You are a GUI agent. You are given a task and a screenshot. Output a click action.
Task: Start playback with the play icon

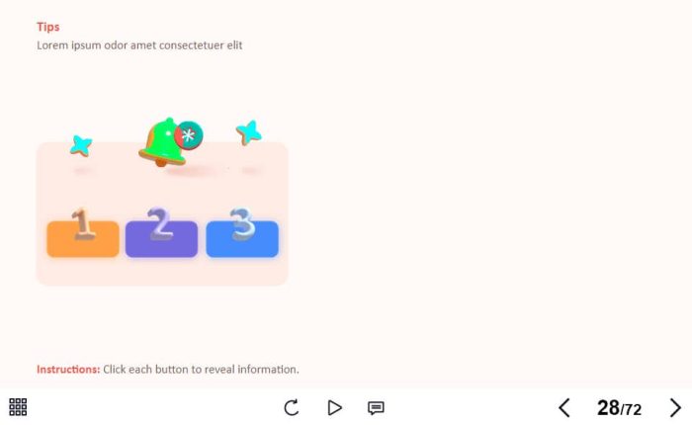point(334,407)
